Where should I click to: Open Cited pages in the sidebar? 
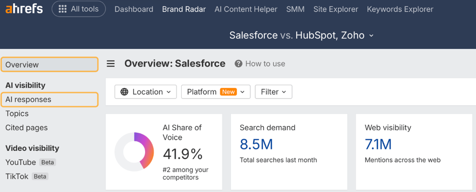(26, 128)
